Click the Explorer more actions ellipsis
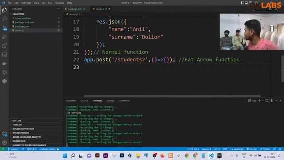Screen dimensions: 284x160 coord(58,9)
